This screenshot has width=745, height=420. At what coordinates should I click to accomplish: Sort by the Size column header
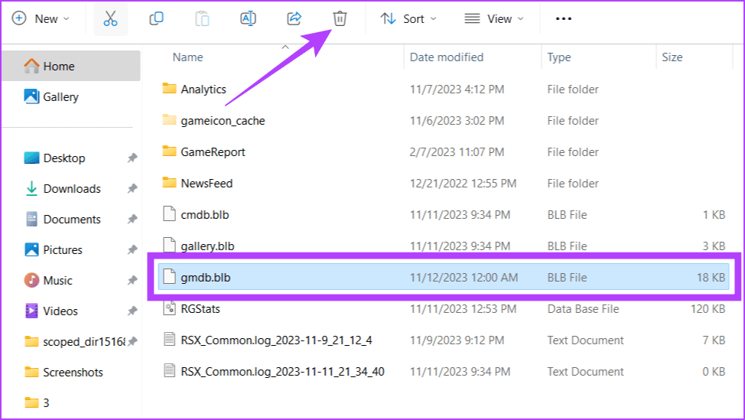pos(672,57)
